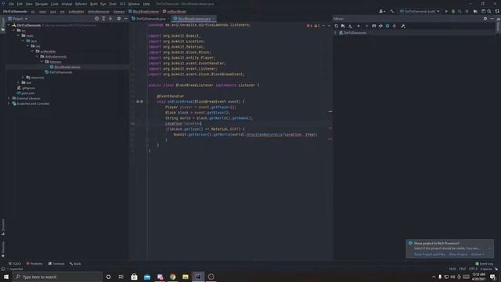The image size is (501, 282).
Task: Toggle Maven skip tests mode icon
Action: [387, 26]
